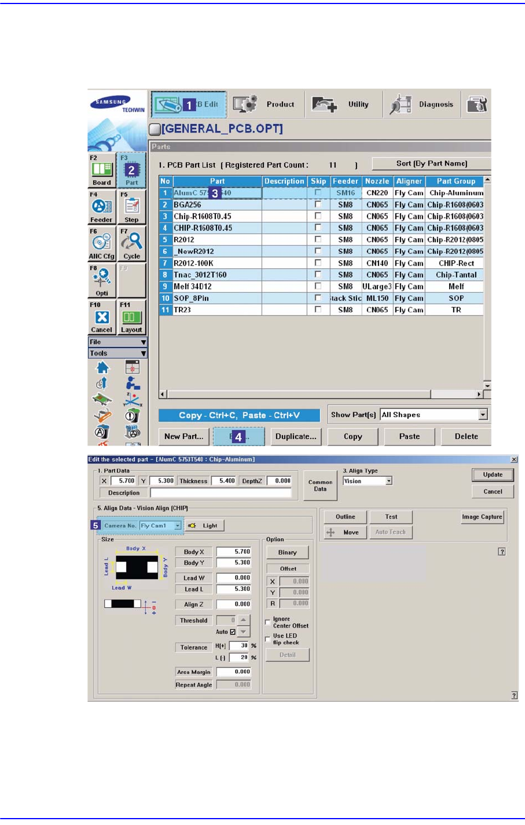
Task: Toggle the Skip checkbox for _NewR2012
Action: point(318,251)
